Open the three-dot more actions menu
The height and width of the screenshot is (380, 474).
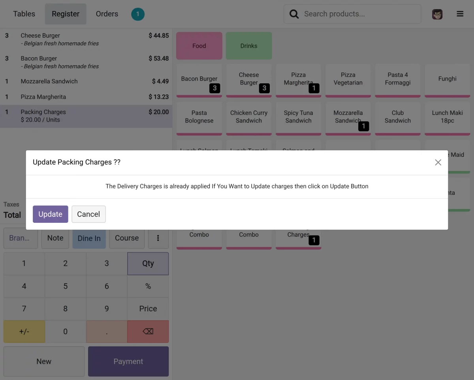click(x=158, y=238)
